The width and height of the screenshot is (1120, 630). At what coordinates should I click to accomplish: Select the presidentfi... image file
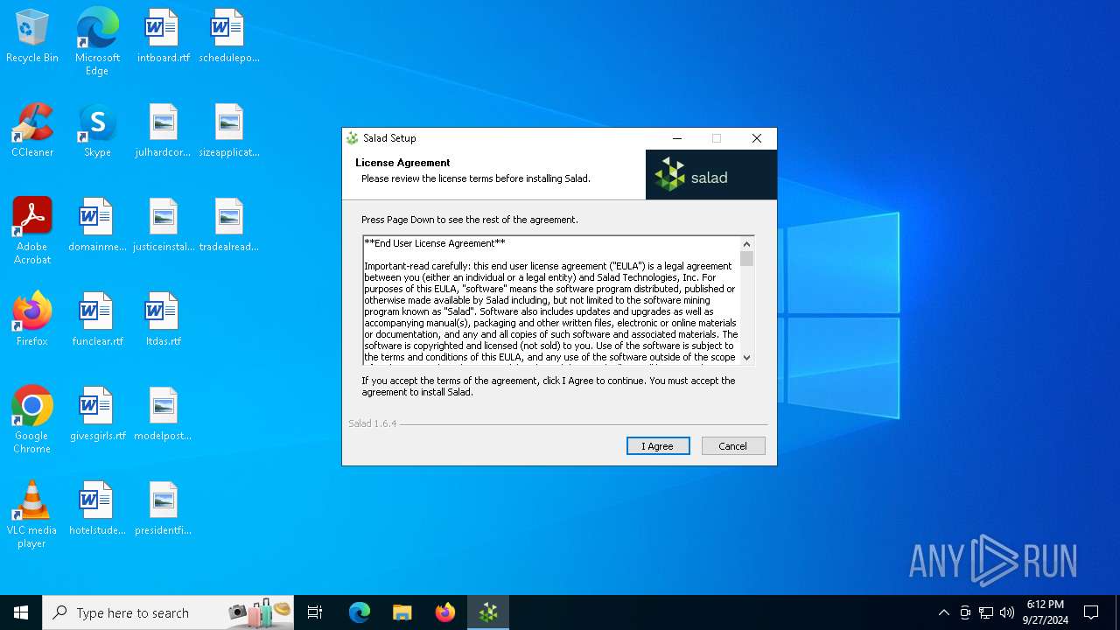pos(163,509)
